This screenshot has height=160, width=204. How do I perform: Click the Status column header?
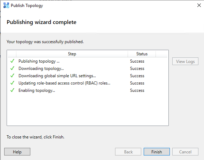(x=142, y=54)
